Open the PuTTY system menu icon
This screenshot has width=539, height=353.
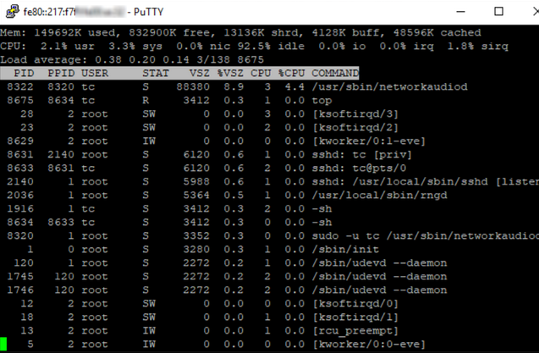point(13,11)
